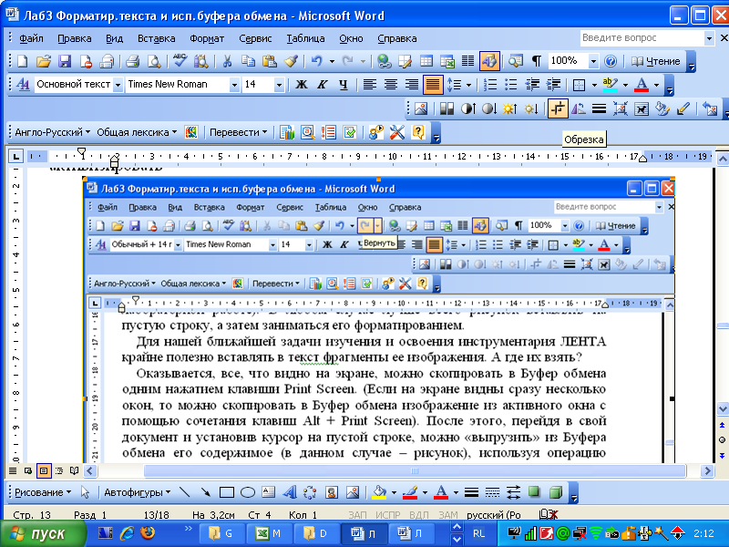Activate the Format Painter brush
The width and height of the screenshot is (729, 547).
click(291, 61)
